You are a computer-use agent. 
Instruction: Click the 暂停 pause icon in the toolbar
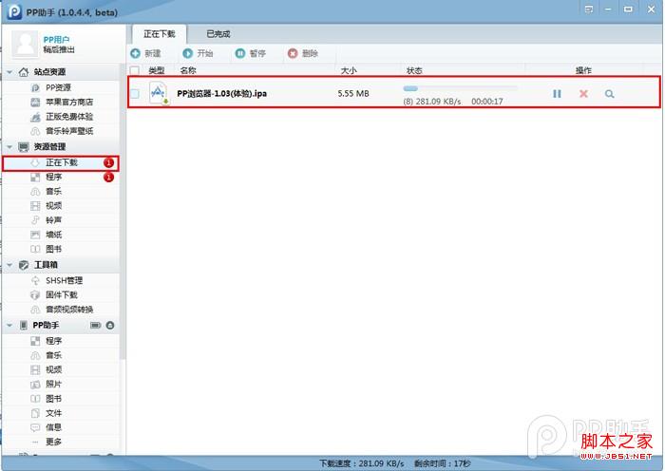coord(240,53)
